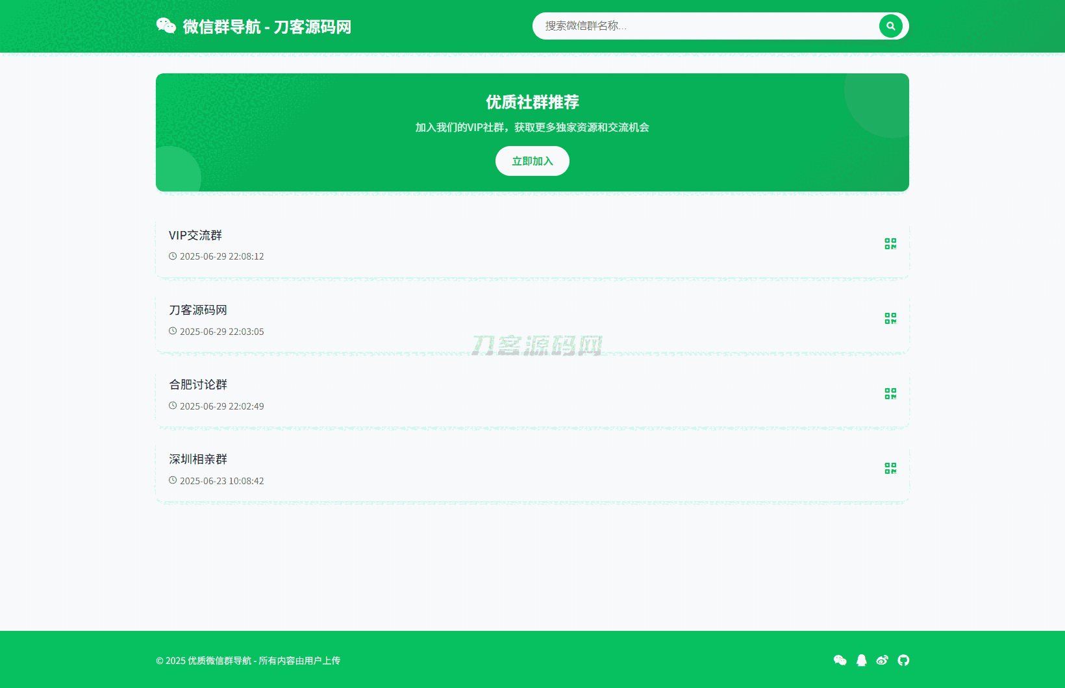Click the footer WeChat icon
The width and height of the screenshot is (1065, 688).
(840, 660)
